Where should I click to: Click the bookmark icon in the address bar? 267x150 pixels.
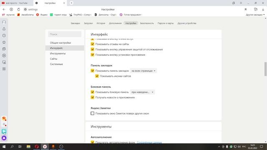[x=246, y=9]
